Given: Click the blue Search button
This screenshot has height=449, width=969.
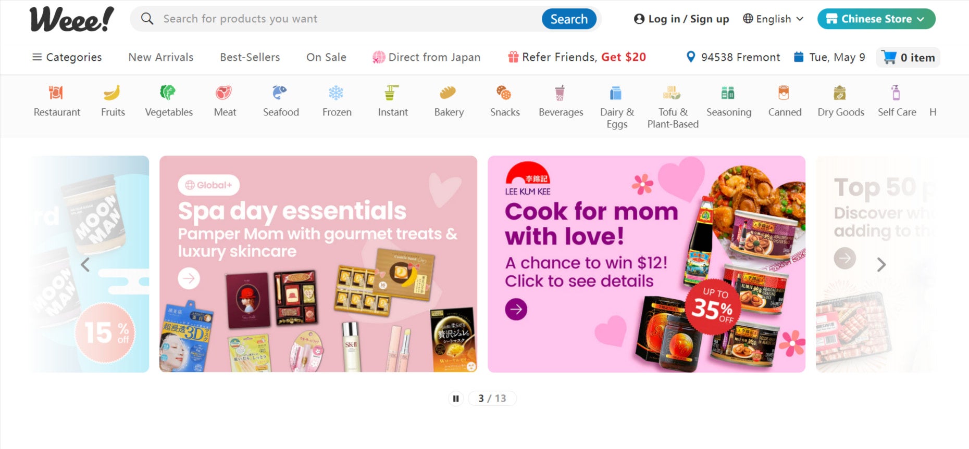Looking at the screenshot, I should [x=569, y=19].
